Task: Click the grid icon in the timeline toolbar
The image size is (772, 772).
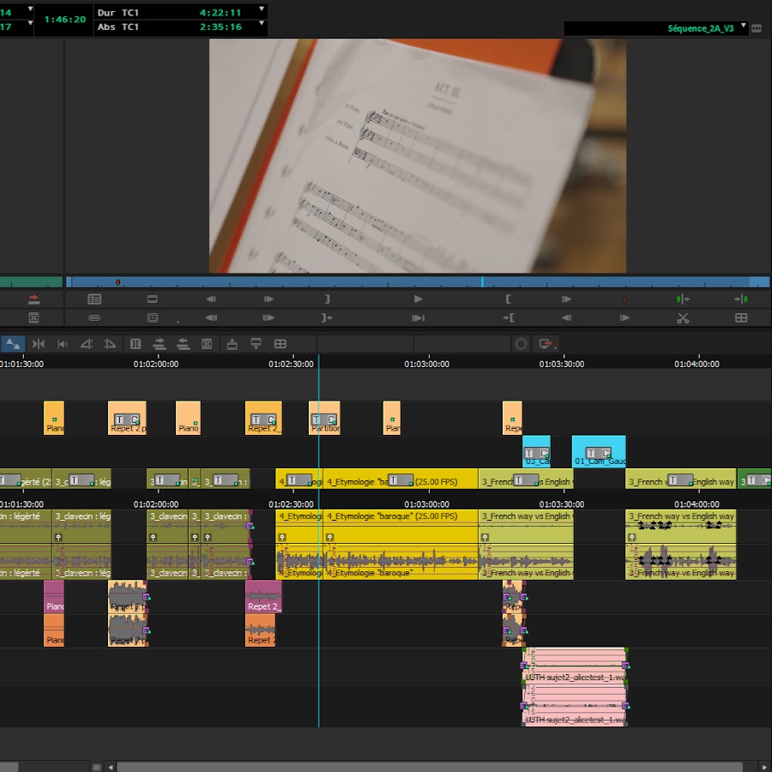Action: tap(280, 344)
